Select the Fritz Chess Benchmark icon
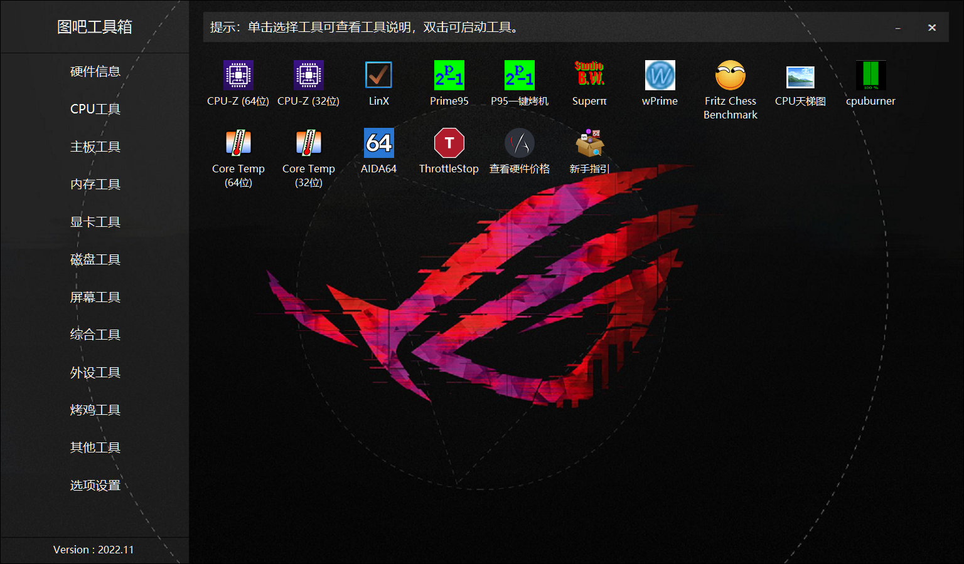 731,75
